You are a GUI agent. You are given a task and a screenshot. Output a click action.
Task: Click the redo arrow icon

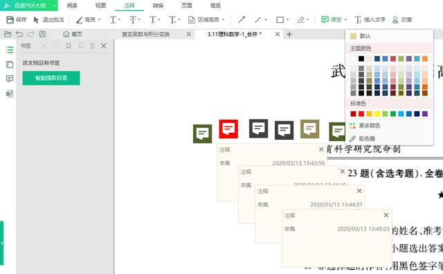(x=30, y=34)
